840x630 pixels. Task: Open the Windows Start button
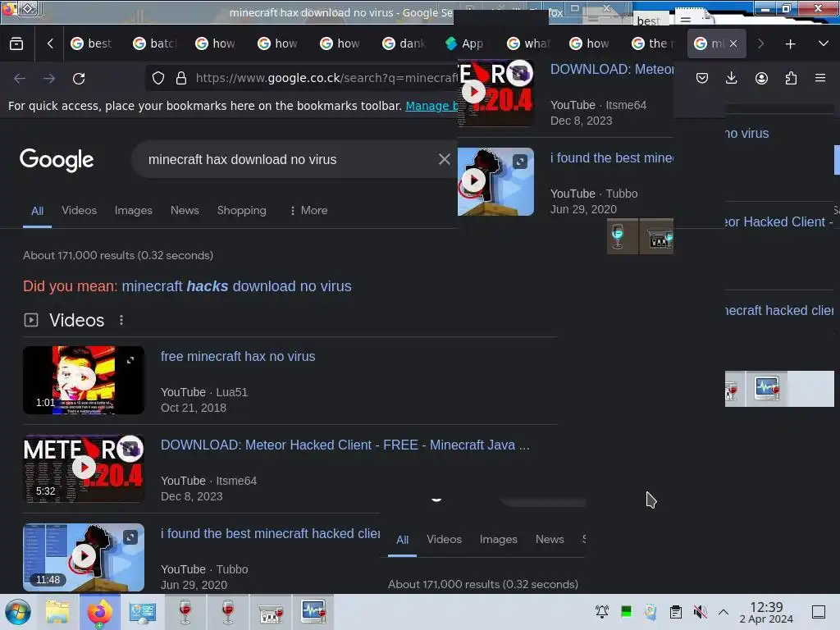point(18,612)
